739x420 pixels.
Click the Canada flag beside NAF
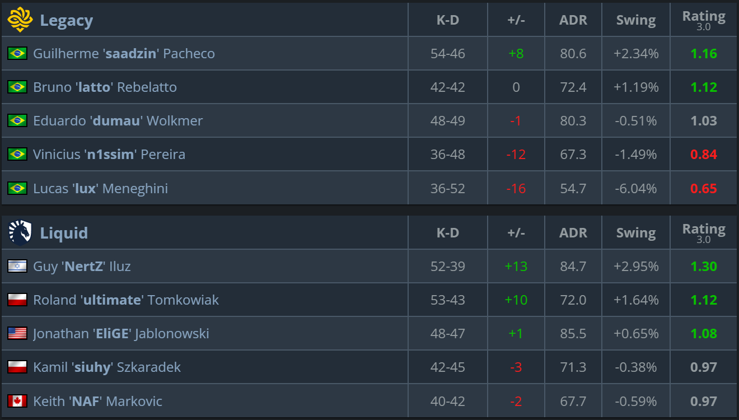point(17,401)
